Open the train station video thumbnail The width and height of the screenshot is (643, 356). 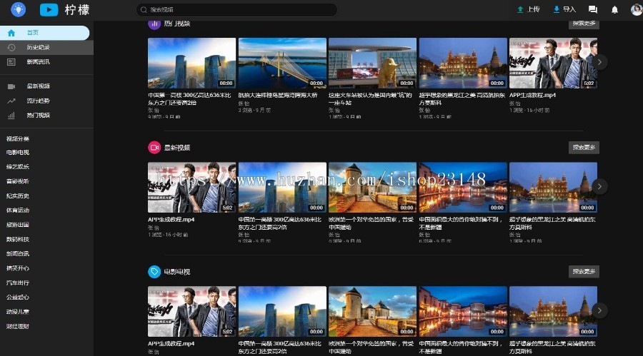(x=372, y=63)
